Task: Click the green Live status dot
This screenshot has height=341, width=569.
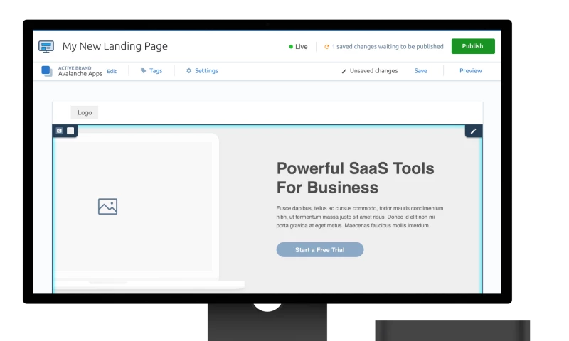Action: click(x=291, y=47)
